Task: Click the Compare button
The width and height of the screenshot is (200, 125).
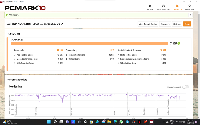Action: click(165, 24)
